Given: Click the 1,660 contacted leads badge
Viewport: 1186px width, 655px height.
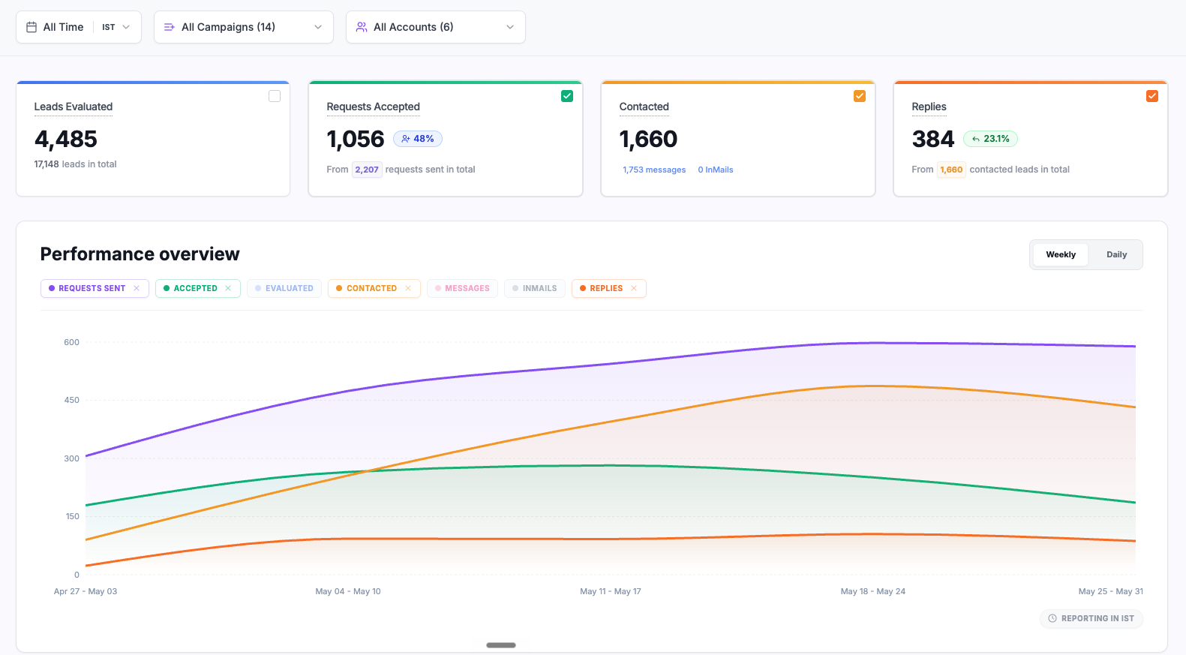Looking at the screenshot, I should 951,170.
